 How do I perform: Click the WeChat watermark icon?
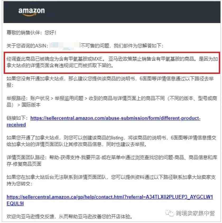point(169,213)
